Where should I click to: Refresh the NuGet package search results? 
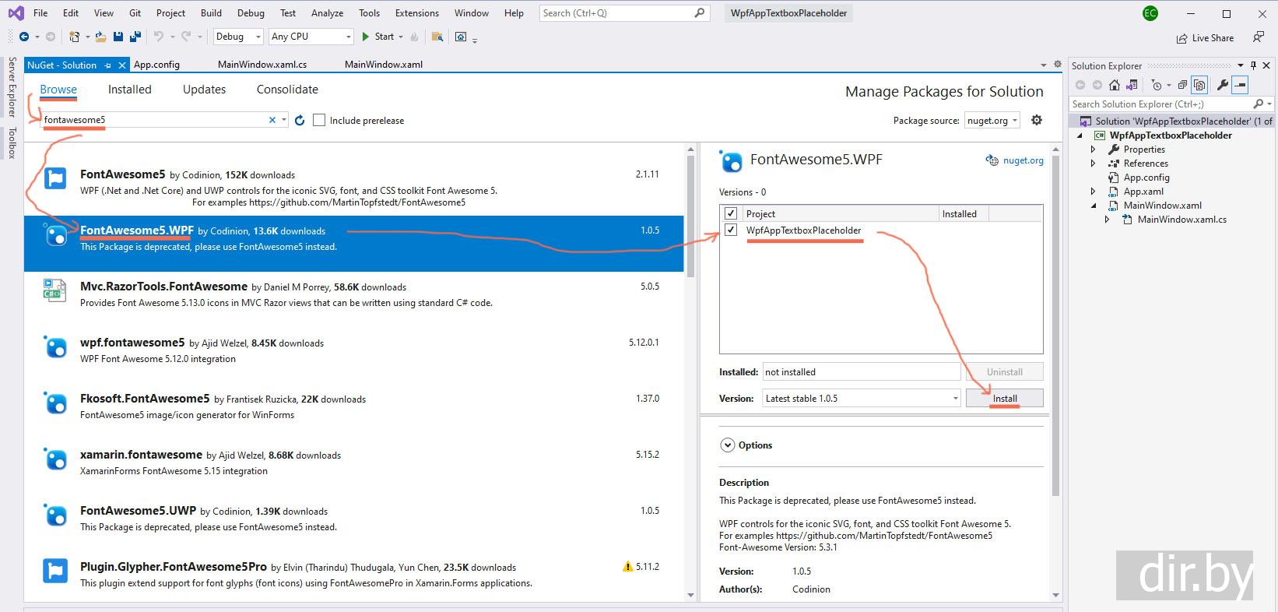pos(300,121)
